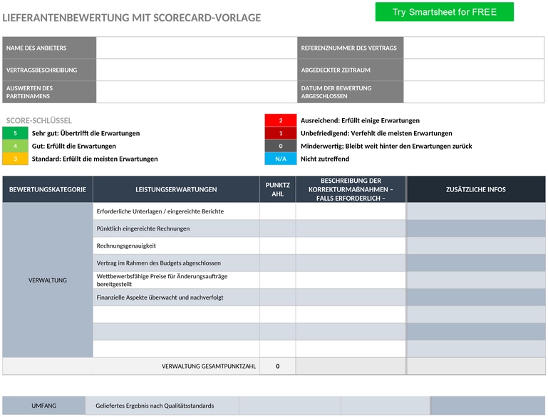Click the green score 5 swatch
548x417 pixels.
(15, 133)
